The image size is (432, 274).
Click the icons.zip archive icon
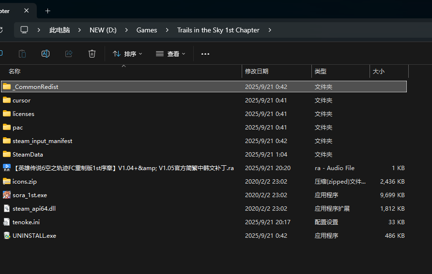pyautogui.click(x=7, y=181)
